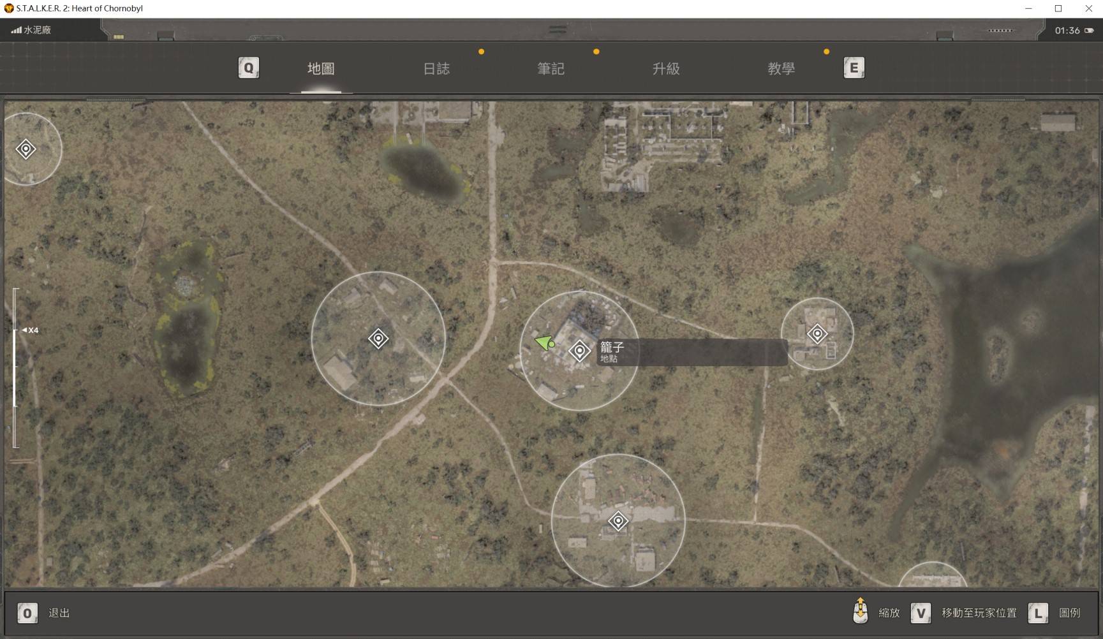Select the location marker east of 籠子
Viewport: 1103px width, 639px height.
[817, 334]
